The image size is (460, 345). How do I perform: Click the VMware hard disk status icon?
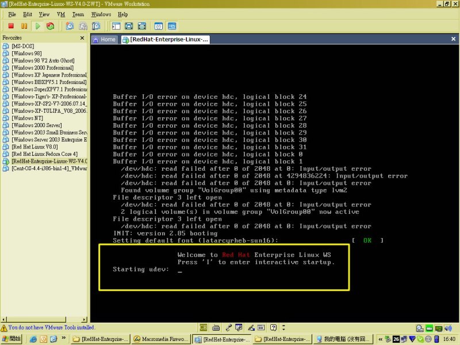point(420,328)
